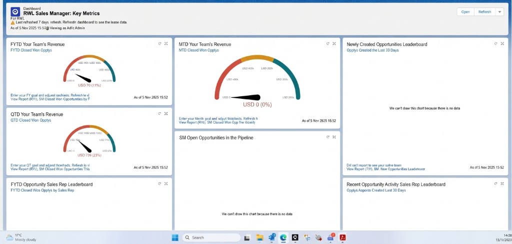Open the FYTD Closed Won Opptys by Sales Rep link
Screen dimensions: 512x244
[x=42, y=190]
